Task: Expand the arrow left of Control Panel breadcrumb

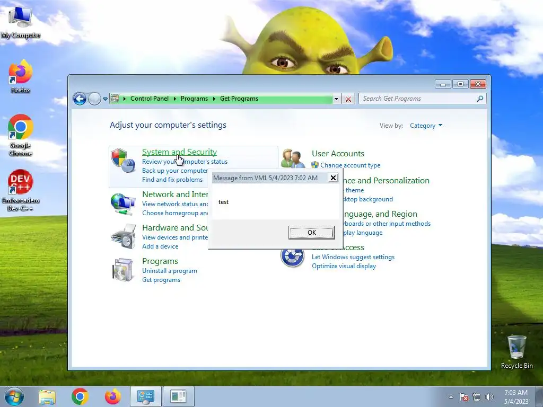Action: pos(124,99)
